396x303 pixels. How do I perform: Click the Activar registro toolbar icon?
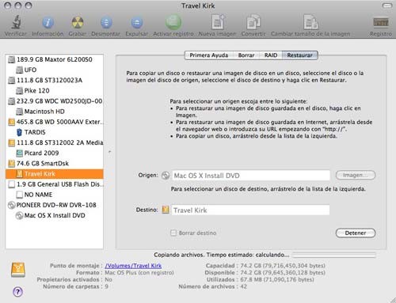[173, 22]
